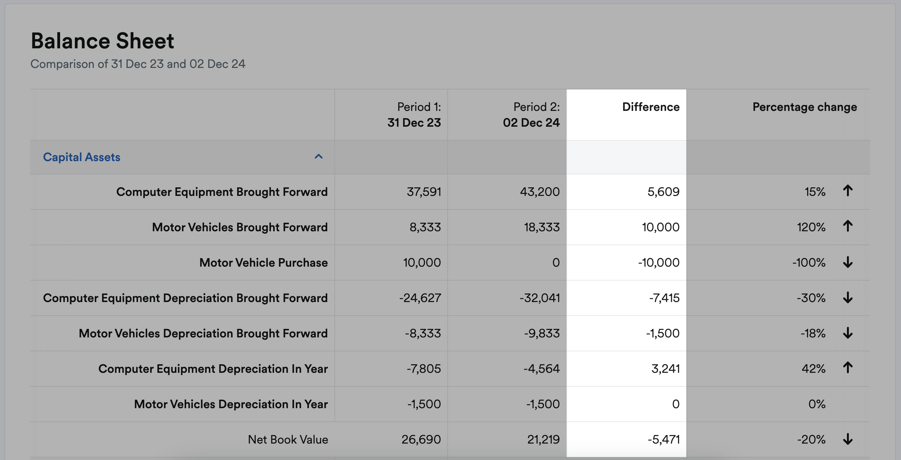Click the -7,805 Period 1 value
The image size is (901, 460).
[424, 369]
